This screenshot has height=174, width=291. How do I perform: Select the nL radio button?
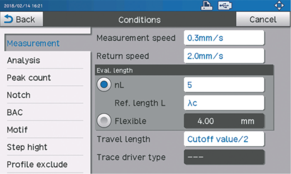click(x=104, y=85)
